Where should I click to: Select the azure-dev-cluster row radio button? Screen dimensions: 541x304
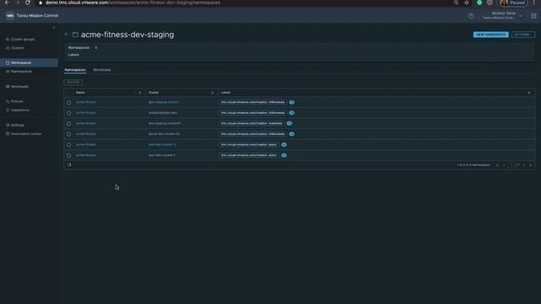pyautogui.click(x=69, y=134)
